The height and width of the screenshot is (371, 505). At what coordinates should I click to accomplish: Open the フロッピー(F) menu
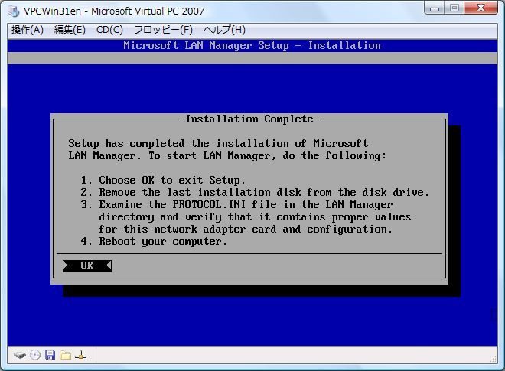(x=163, y=30)
